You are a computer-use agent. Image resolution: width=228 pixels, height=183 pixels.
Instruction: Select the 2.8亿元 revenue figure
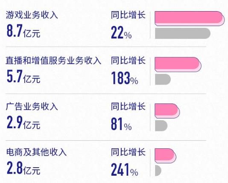[23, 168]
